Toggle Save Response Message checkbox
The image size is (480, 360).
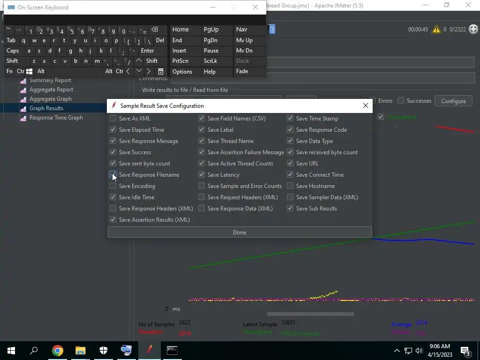click(x=113, y=141)
